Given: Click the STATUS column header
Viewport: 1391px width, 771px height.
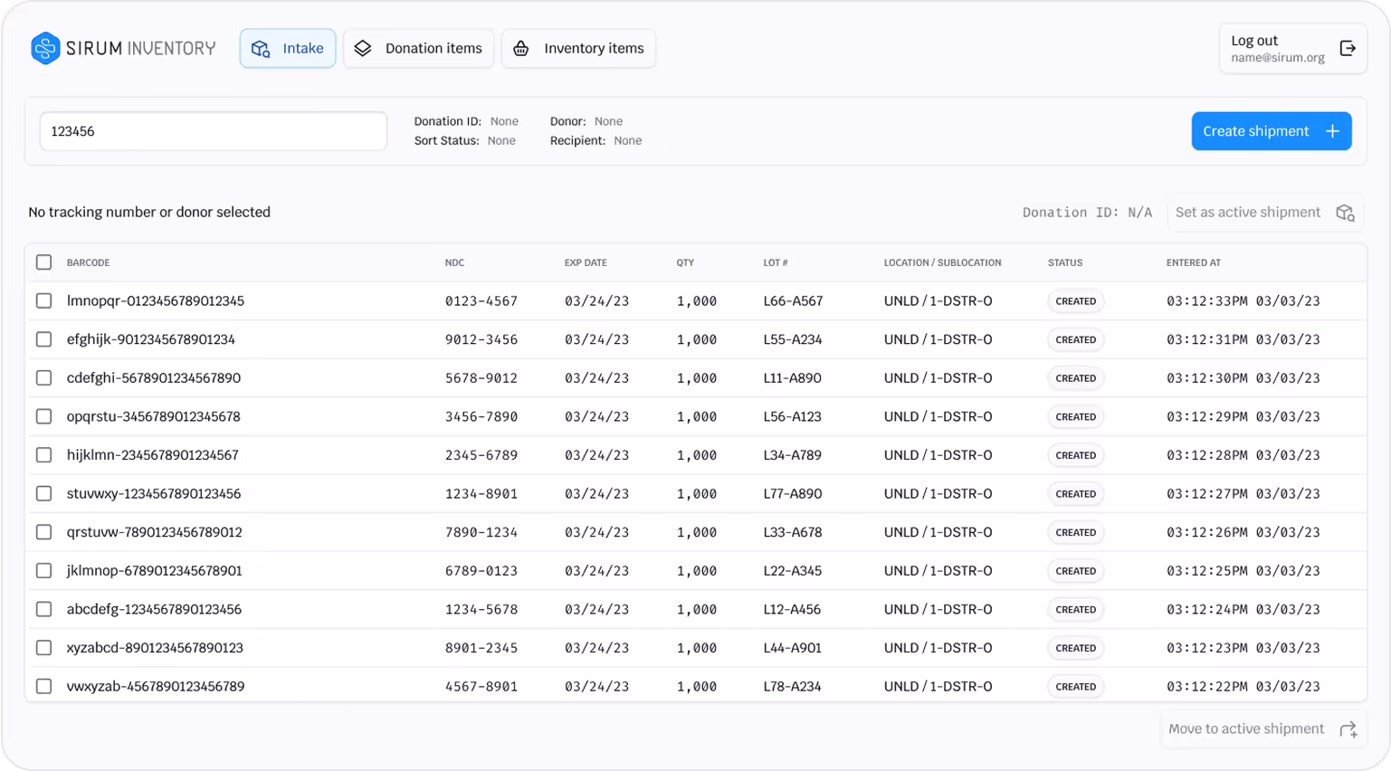Looking at the screenshot, I should click(1065, 262).
